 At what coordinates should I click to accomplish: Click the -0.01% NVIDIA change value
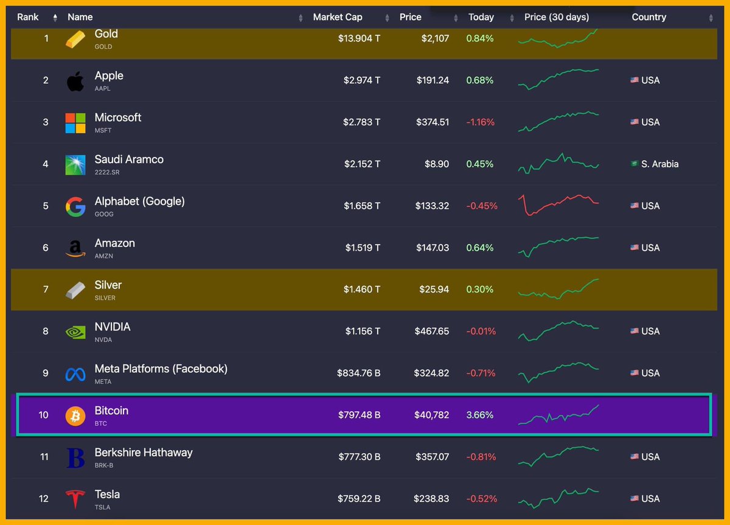(x=481, y=332)
